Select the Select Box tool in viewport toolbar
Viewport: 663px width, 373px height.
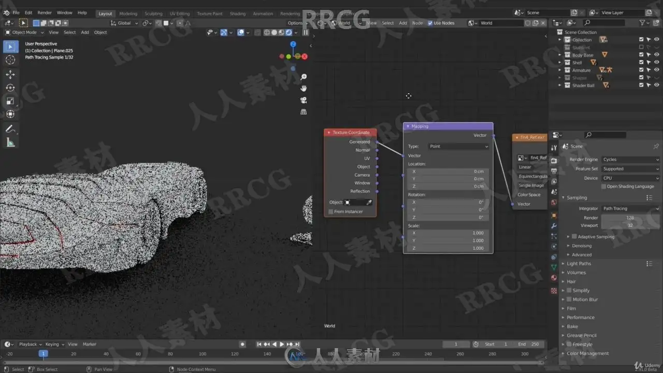[x=10, y=47]
